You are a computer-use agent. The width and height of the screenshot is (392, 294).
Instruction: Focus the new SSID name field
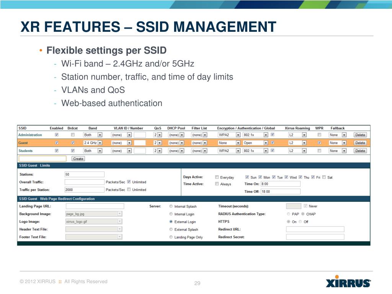pos(42,159)
